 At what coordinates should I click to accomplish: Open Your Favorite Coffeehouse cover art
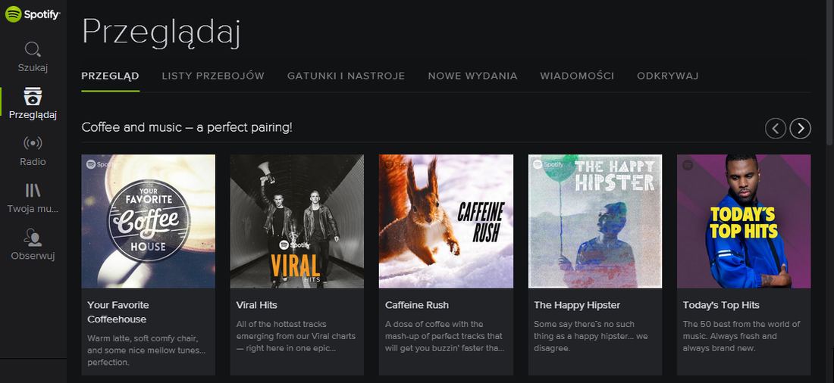click(149, 222)
